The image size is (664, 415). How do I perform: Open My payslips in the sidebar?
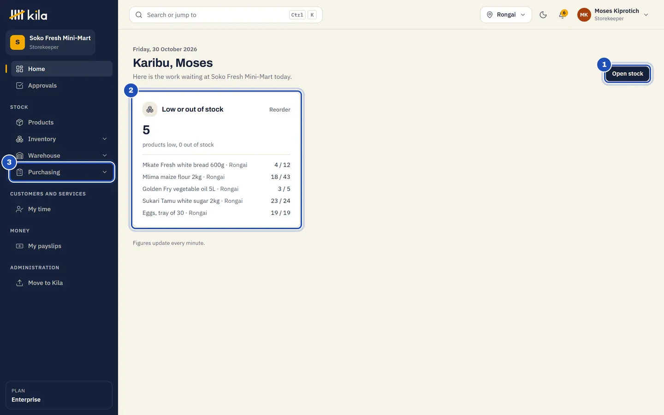click(62, 246)
